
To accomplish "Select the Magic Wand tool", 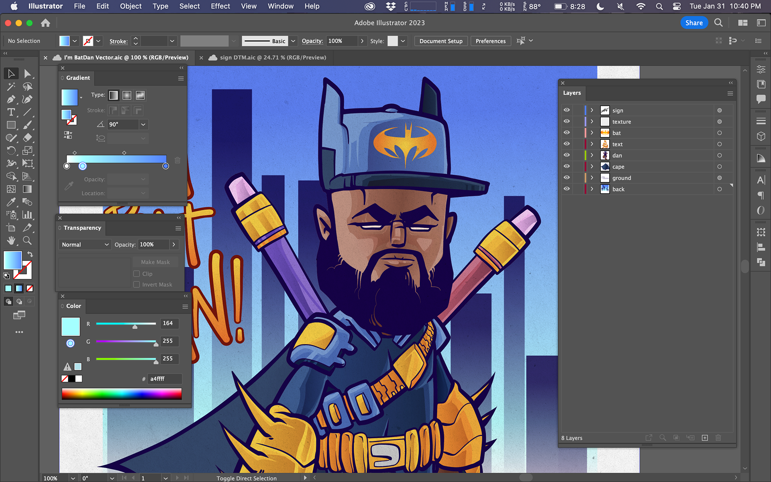I will 11,86.
